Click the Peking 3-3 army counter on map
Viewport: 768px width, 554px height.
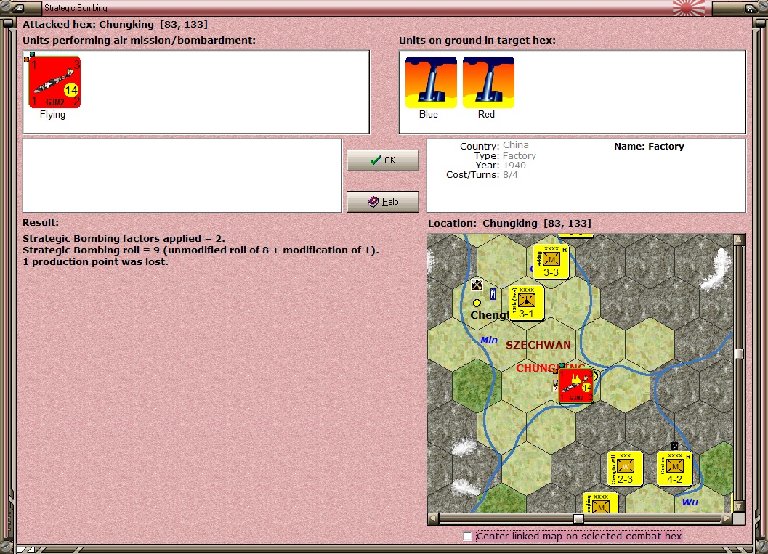pyautogui.click(x=551, y=262)
